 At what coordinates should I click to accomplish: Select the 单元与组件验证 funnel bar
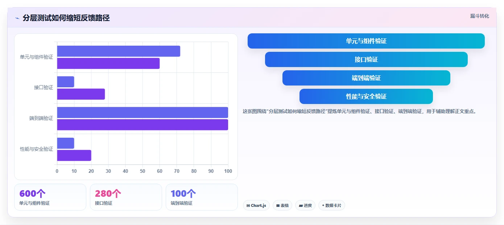(366, 41)
